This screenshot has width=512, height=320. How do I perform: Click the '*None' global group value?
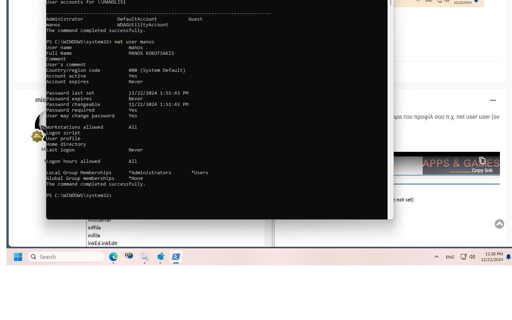pos(136,178)
